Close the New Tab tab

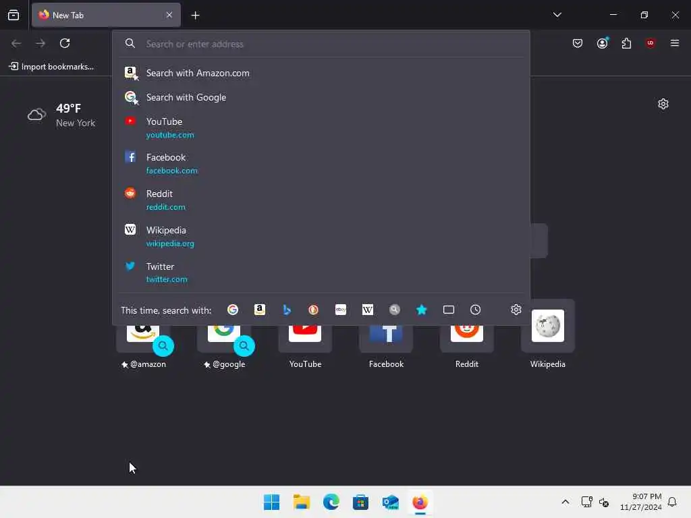[169, 15]
